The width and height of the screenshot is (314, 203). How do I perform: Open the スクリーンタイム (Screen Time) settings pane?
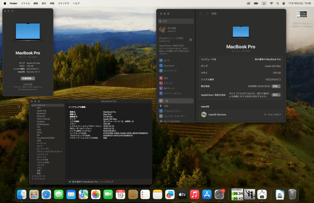(172, 93)
